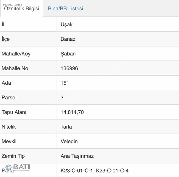Click the Batı Gayrimenkul logo watermark
Viewport: 179px width, 177px height.
click(17, 167)
